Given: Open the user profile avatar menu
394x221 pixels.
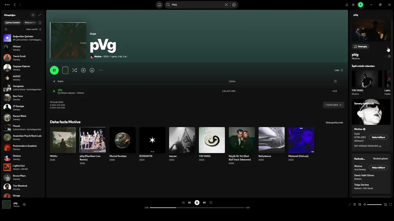Looking at the screenshot, I should pyautogui.click(x=360, y=5).
